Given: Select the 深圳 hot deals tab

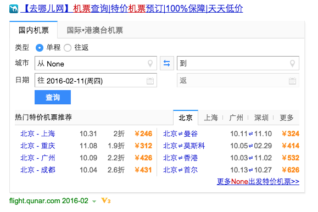Looking at the screenshot, I should [x=261, y=118].
